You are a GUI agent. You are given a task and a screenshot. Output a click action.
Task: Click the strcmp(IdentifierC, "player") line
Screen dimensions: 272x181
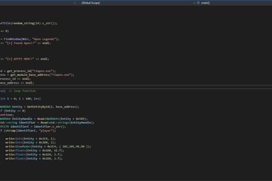28,131
